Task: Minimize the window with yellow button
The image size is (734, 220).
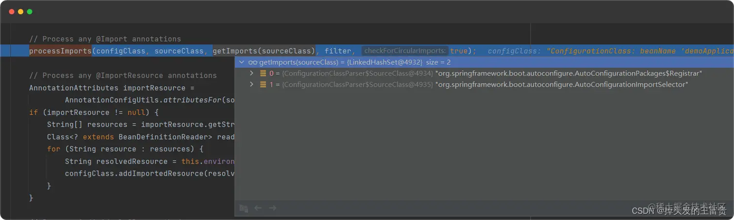Action: [x=20, y=12]
